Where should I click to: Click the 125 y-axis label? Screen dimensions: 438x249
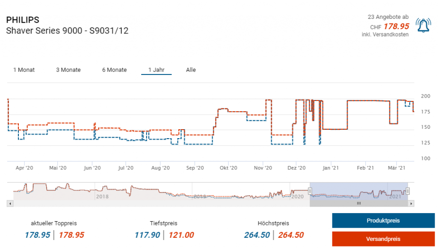click(x=426, y=143)
